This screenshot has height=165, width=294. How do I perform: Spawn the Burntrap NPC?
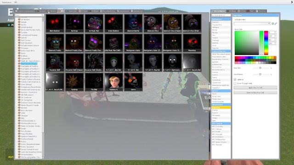[x=74, y=23]
